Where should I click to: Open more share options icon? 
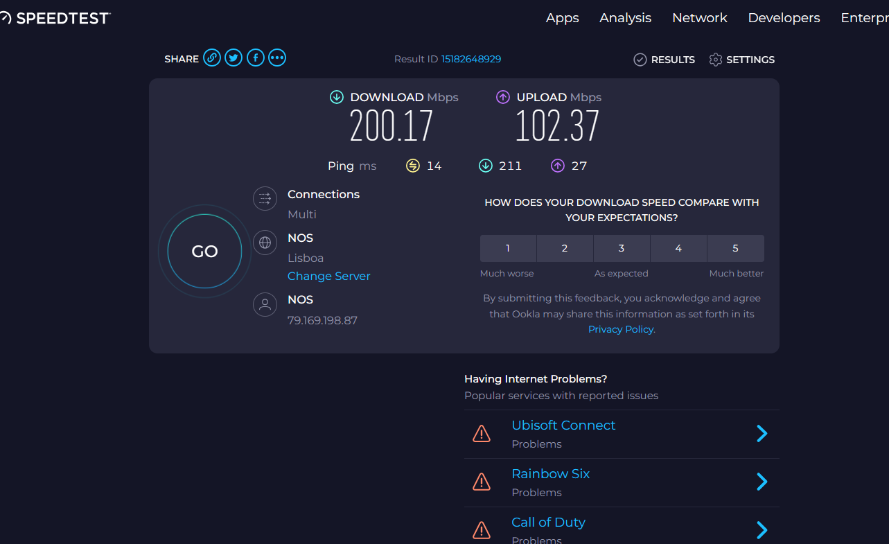pos(277,58)
